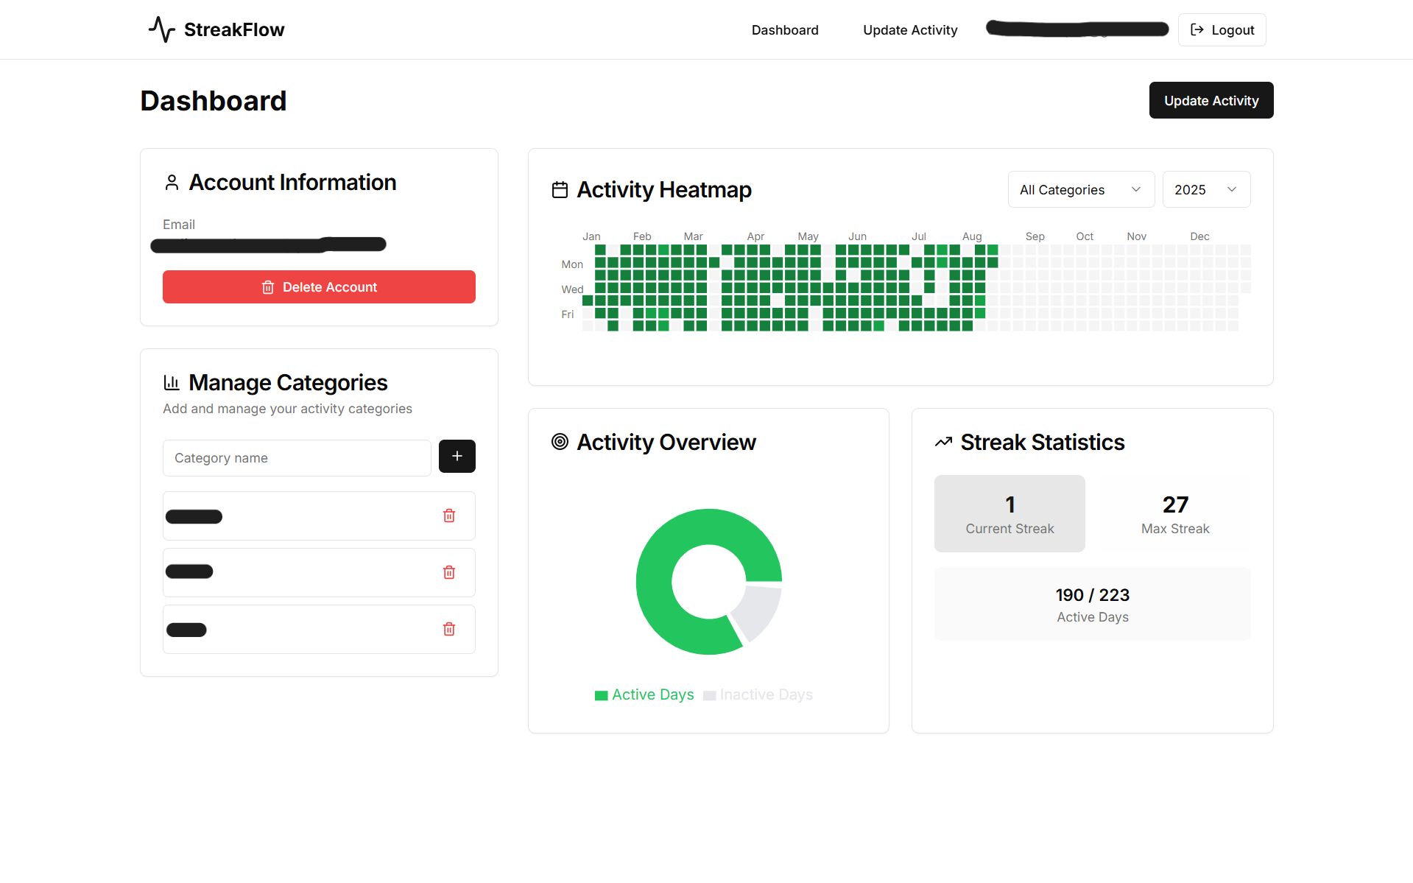
Task: Delete the third category with trash icon
Action: (x=449, y=629)
